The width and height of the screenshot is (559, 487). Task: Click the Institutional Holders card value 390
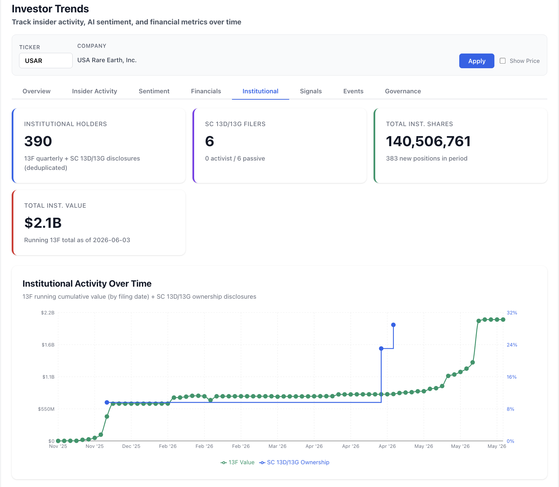[x=38, y=141]
